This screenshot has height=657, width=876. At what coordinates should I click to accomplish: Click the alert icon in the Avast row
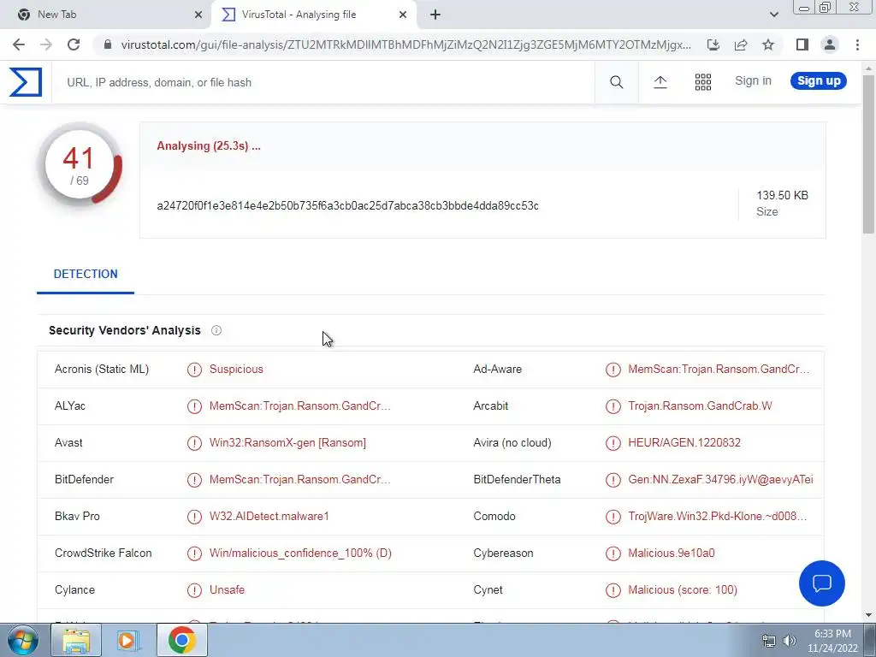pos(194,443)
